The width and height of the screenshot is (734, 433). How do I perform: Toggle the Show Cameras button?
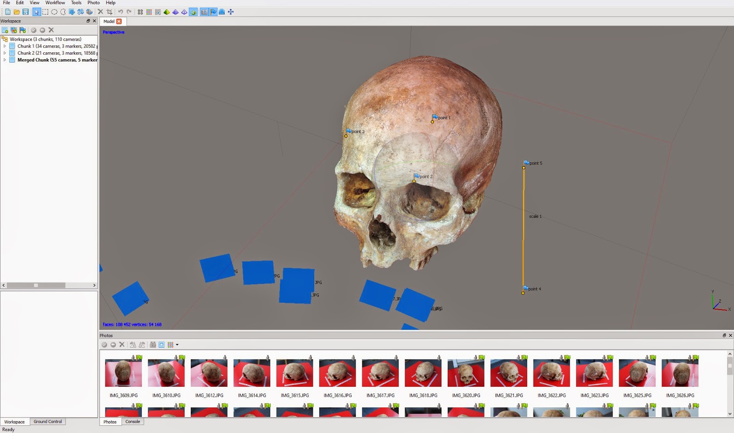(x=204, y=12)
